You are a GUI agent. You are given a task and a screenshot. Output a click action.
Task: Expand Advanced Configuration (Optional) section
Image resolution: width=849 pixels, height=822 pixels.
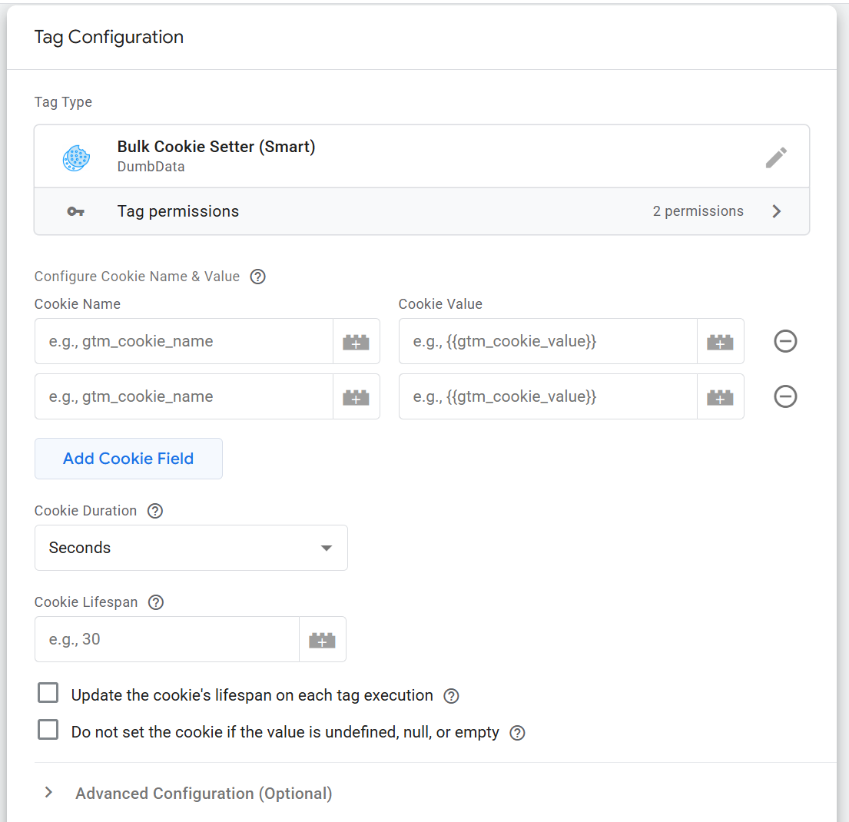(x=203, y=794)
